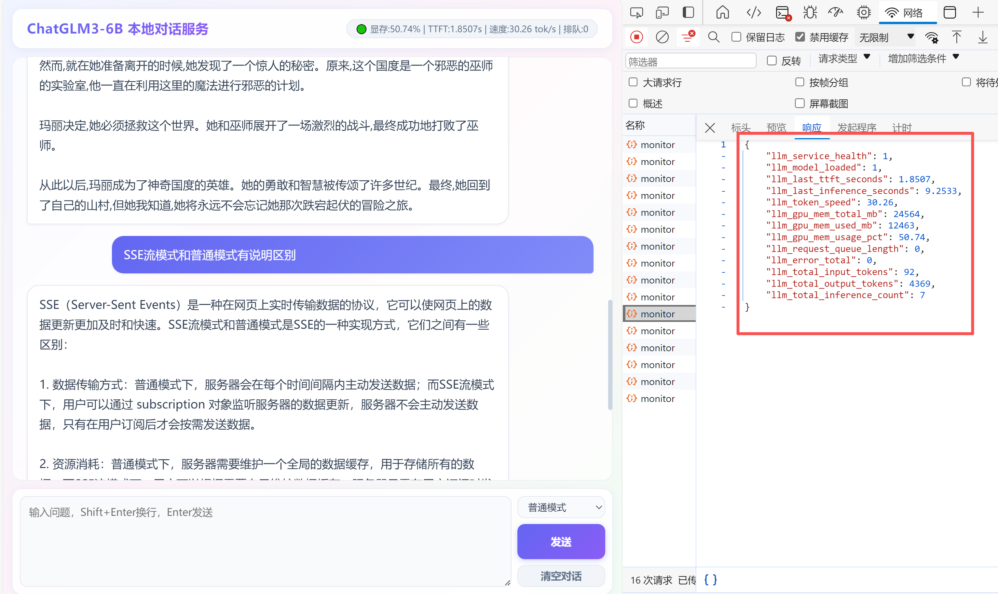This screenshot has height=594, width=998.
Task: Enable 按帧分组 checkbox
Action: 800,82
